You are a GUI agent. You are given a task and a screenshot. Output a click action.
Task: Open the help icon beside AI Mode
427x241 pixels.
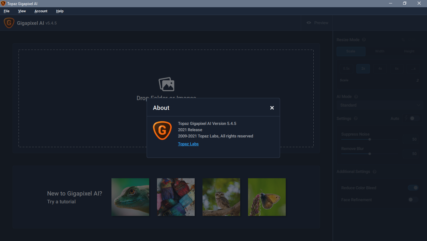(x=356, y=97)
